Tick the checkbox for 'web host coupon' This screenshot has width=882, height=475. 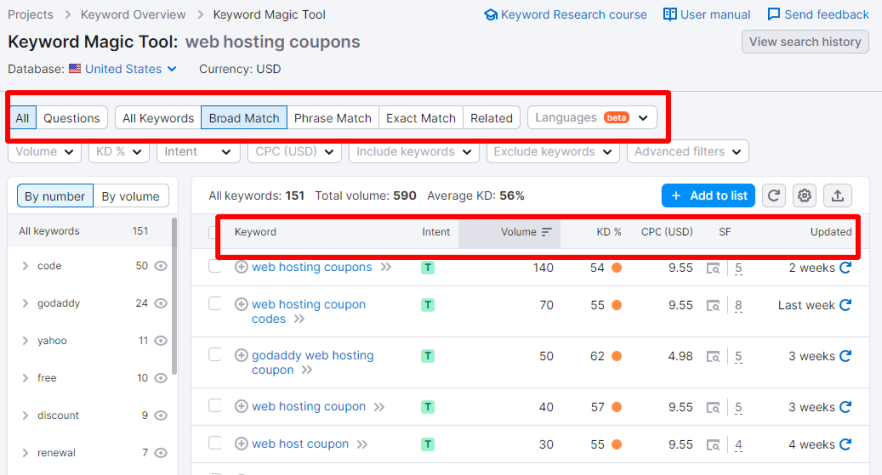(215, 443)
